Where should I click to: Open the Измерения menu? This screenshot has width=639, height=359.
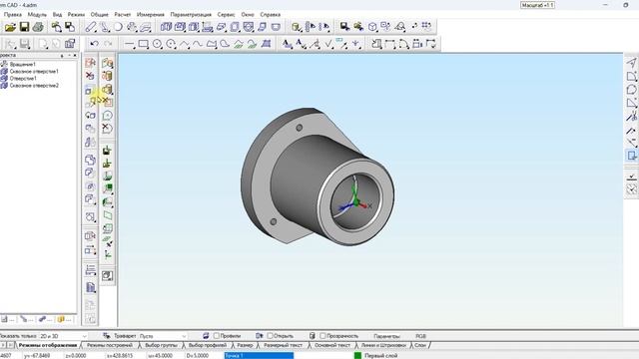point(151,14)
